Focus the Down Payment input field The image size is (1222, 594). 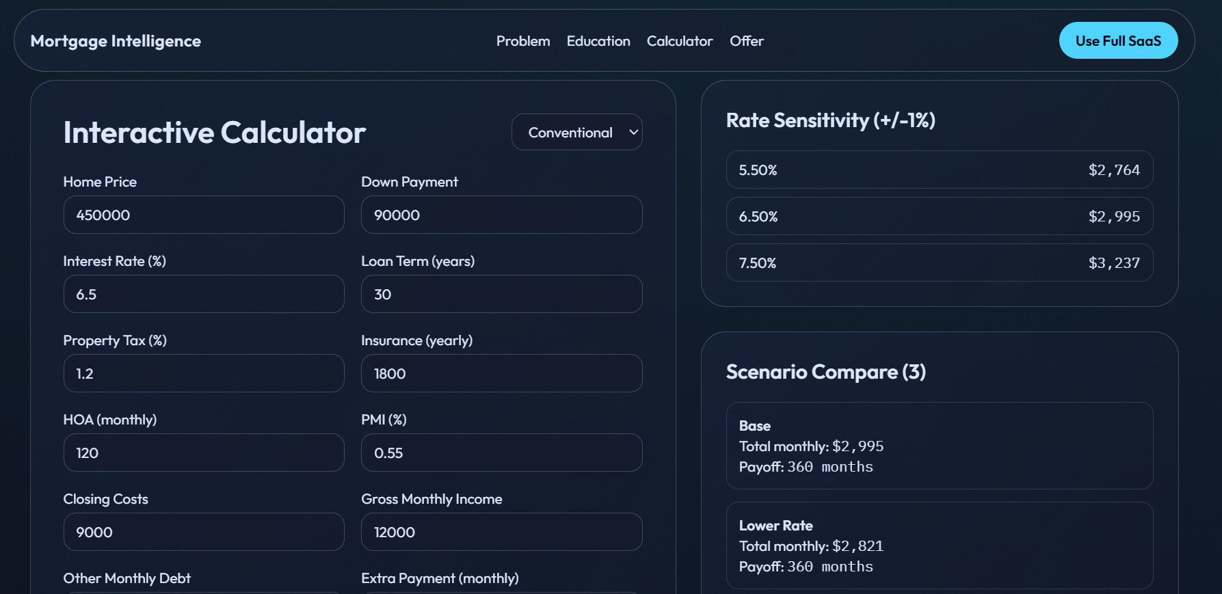501,215
